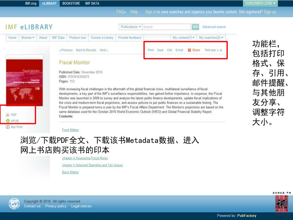
Task: Open chapter 4 Assessing Fiscal Risks
Action: click(x=85, y=158)
